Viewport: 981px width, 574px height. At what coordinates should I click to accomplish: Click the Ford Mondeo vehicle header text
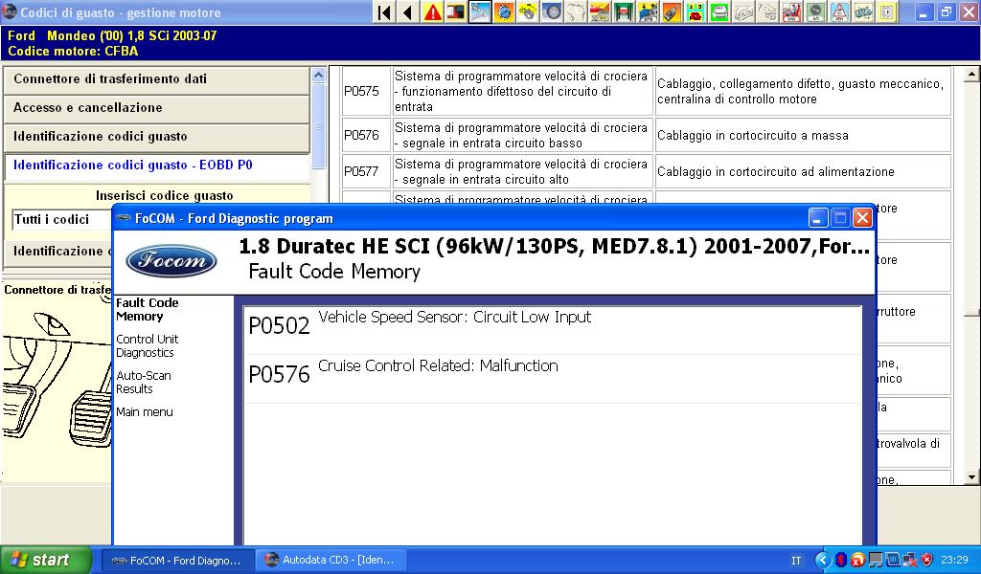point(113,36)
